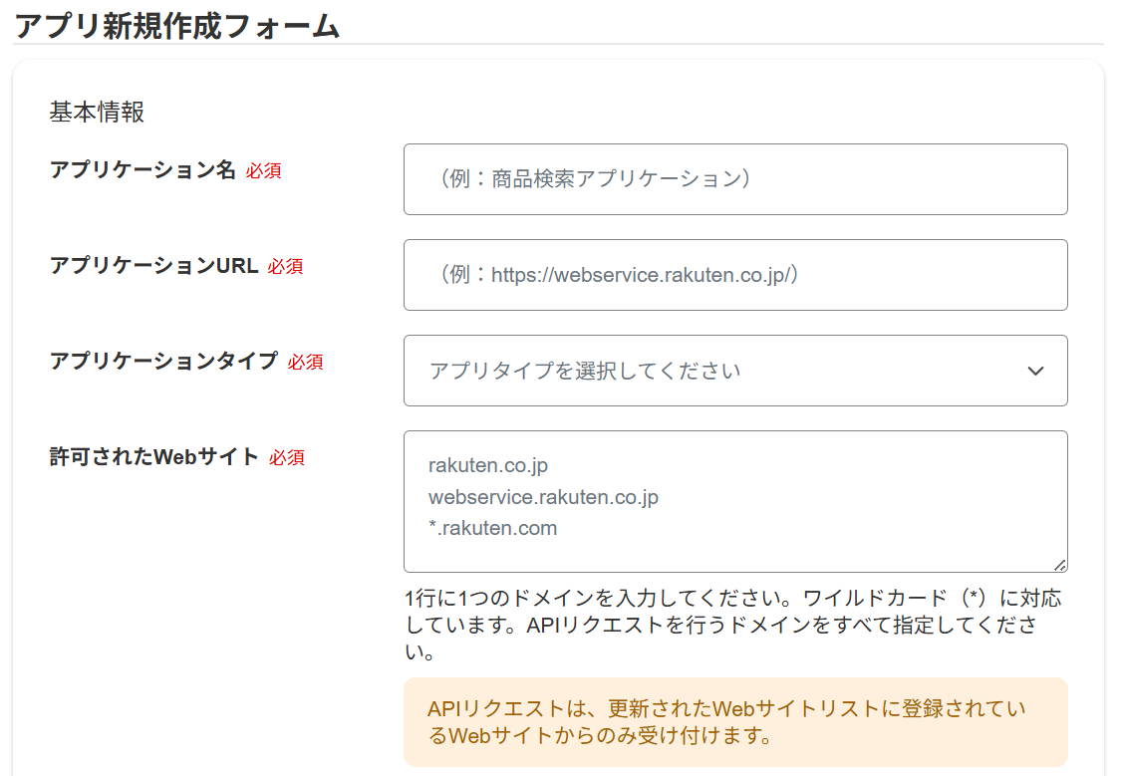The image size is (1121, 776).
Task: Click the アプリケーション名 text input field
Action: (734, 179)
